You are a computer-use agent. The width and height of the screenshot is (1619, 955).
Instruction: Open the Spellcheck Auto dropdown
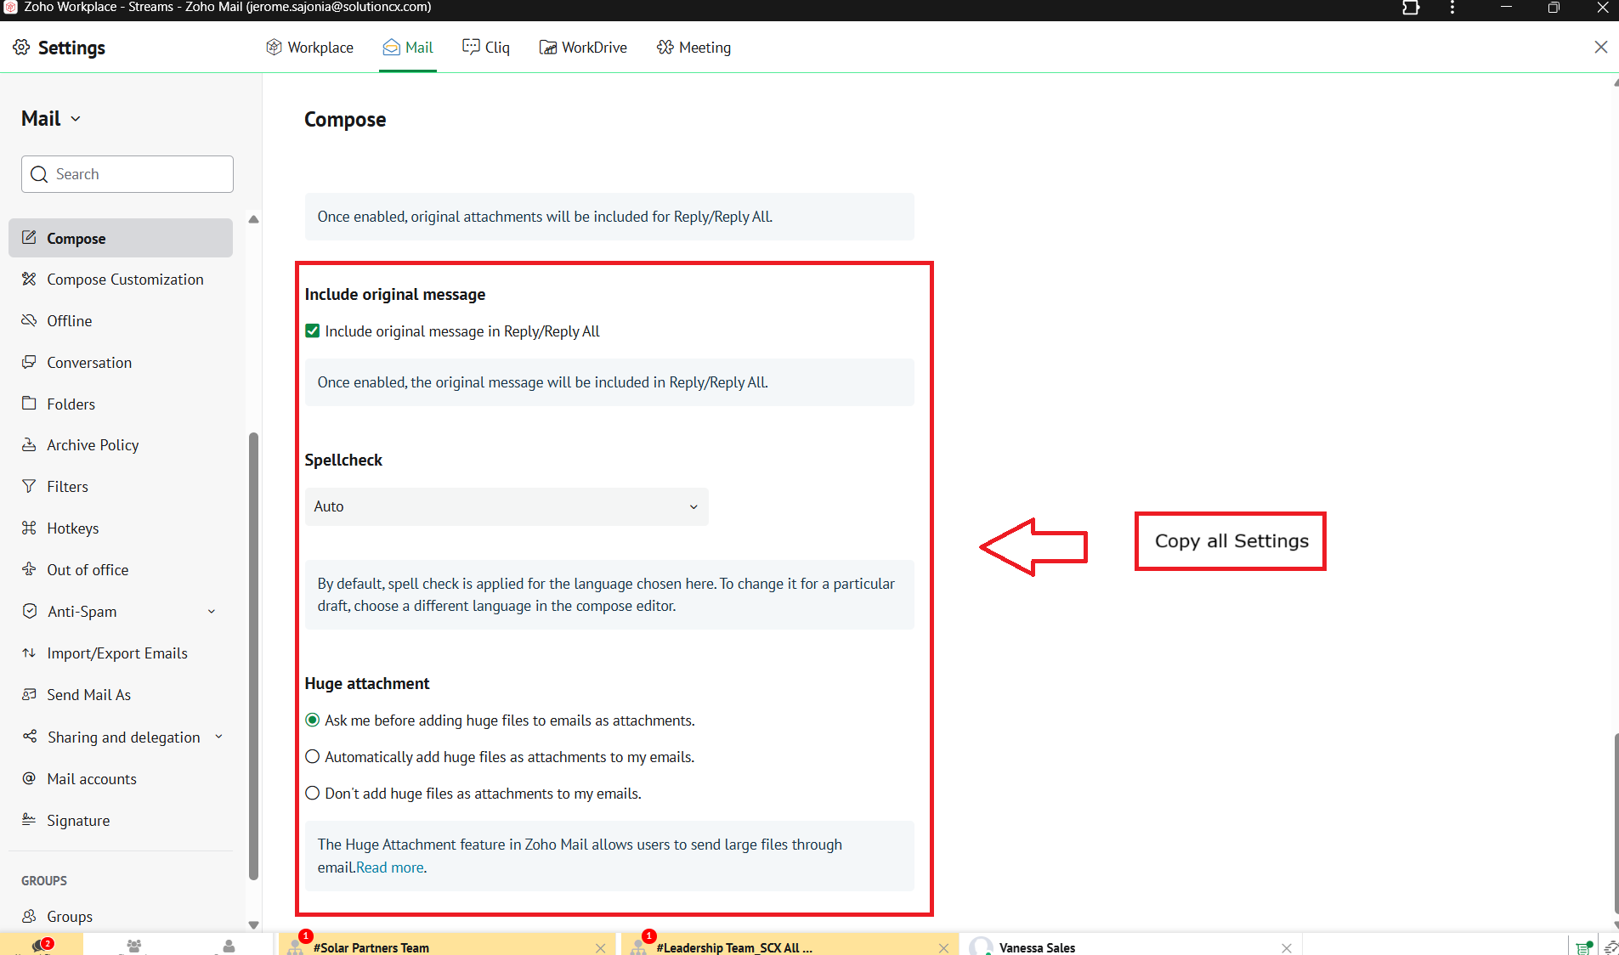[x=506, y=506]
